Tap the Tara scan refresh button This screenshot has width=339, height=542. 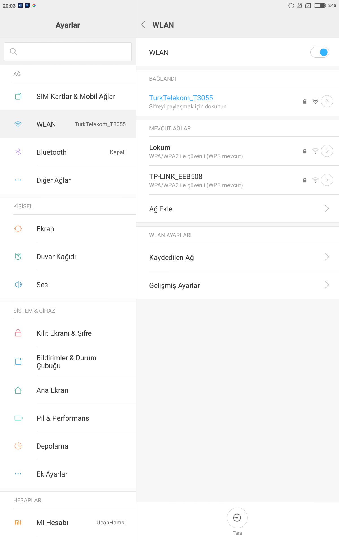pyautogui.click(x=237, y=518)
